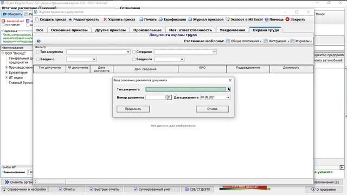347x195 pixels.
Task: Click the red X Удалить приказ icon
Action: pyautogui.click(x=105, y=19)
